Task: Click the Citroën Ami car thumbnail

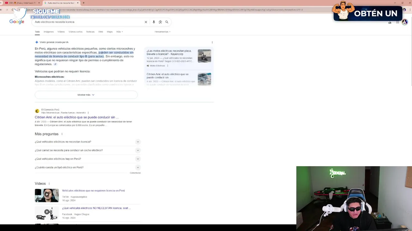Action: pyautogui.click(x=204, y=79)
